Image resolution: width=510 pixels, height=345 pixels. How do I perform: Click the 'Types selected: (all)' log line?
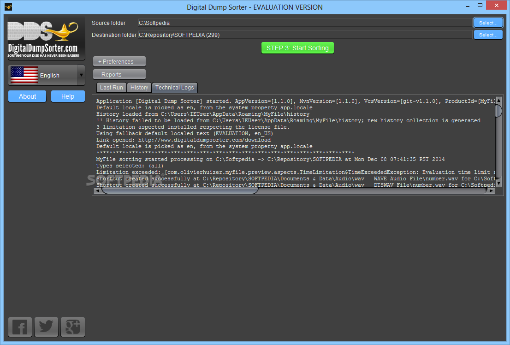130,166
